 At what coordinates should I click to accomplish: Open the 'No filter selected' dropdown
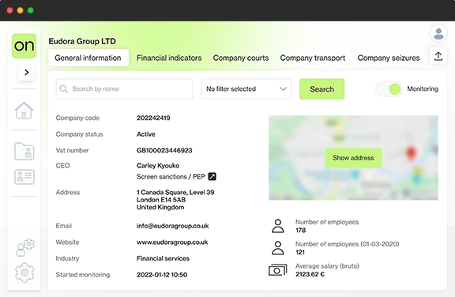tap(246, 88)
